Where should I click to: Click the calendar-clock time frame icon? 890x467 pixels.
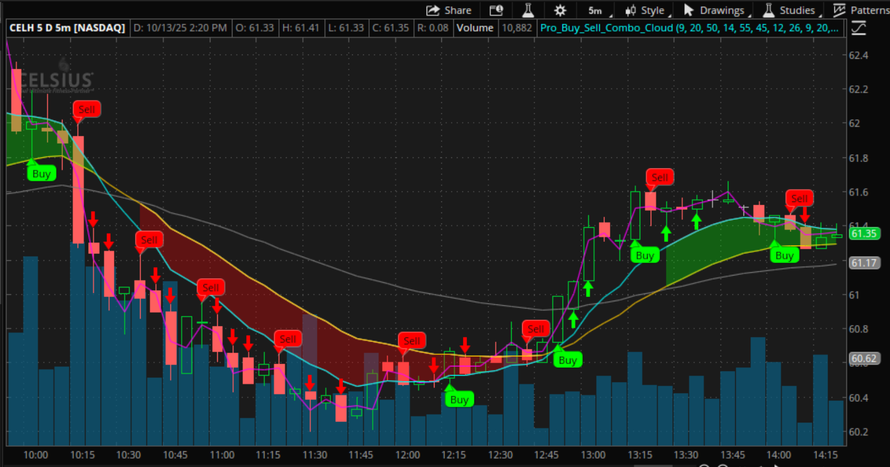click(x=496, y=10)
